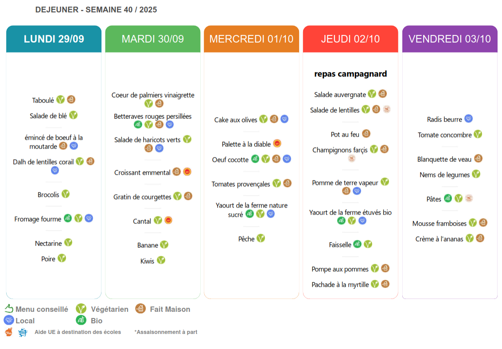Screen dimensions: 502x349
Task: Switch to the JEUDI 02/10 header
Action: 350,39
